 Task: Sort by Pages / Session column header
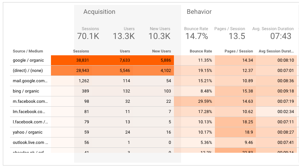coord(239,51)
